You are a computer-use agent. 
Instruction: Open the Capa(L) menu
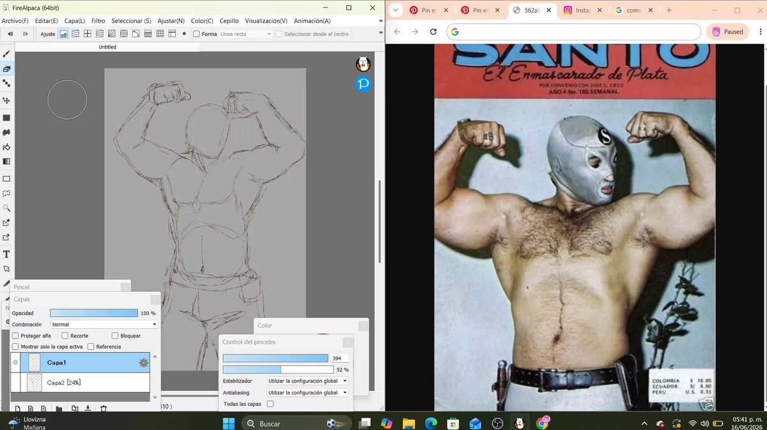tap(75, 21)
